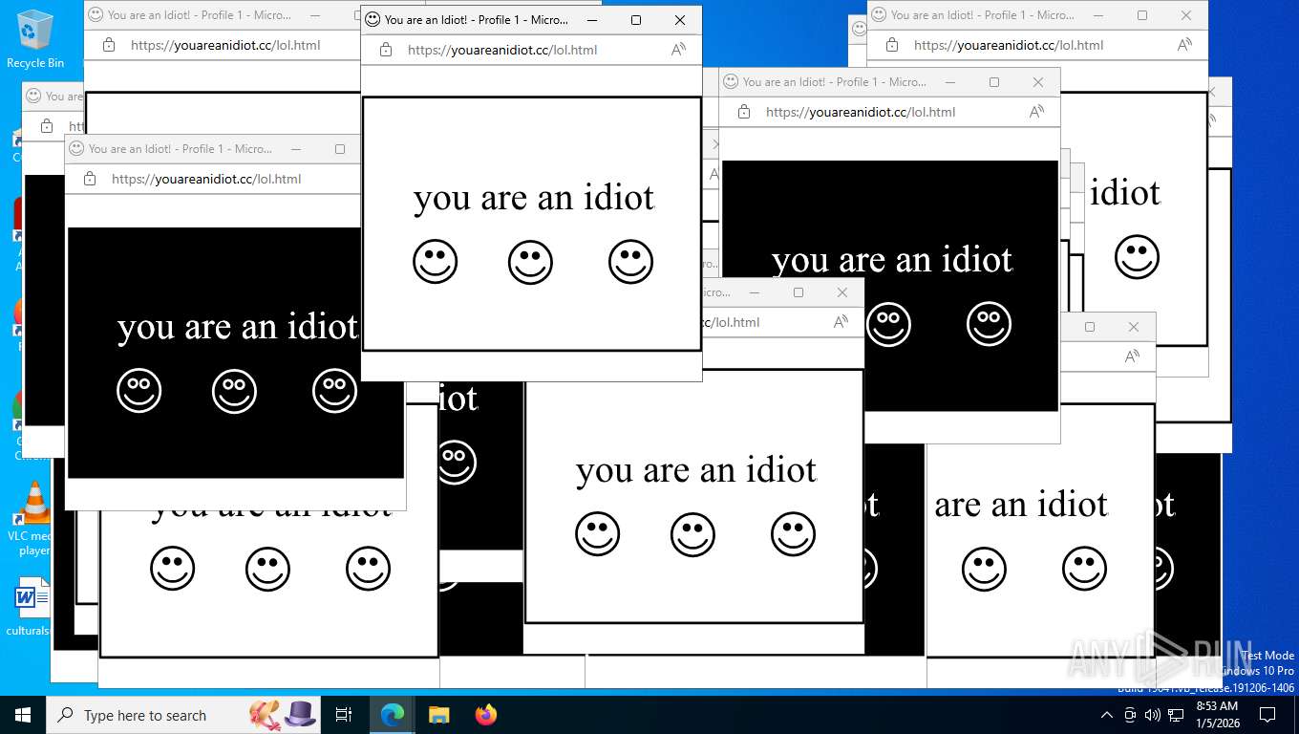Close the frontmost white 'You are an Idiot!' window
Screen dimensions: 1299x734
[680, 20]
